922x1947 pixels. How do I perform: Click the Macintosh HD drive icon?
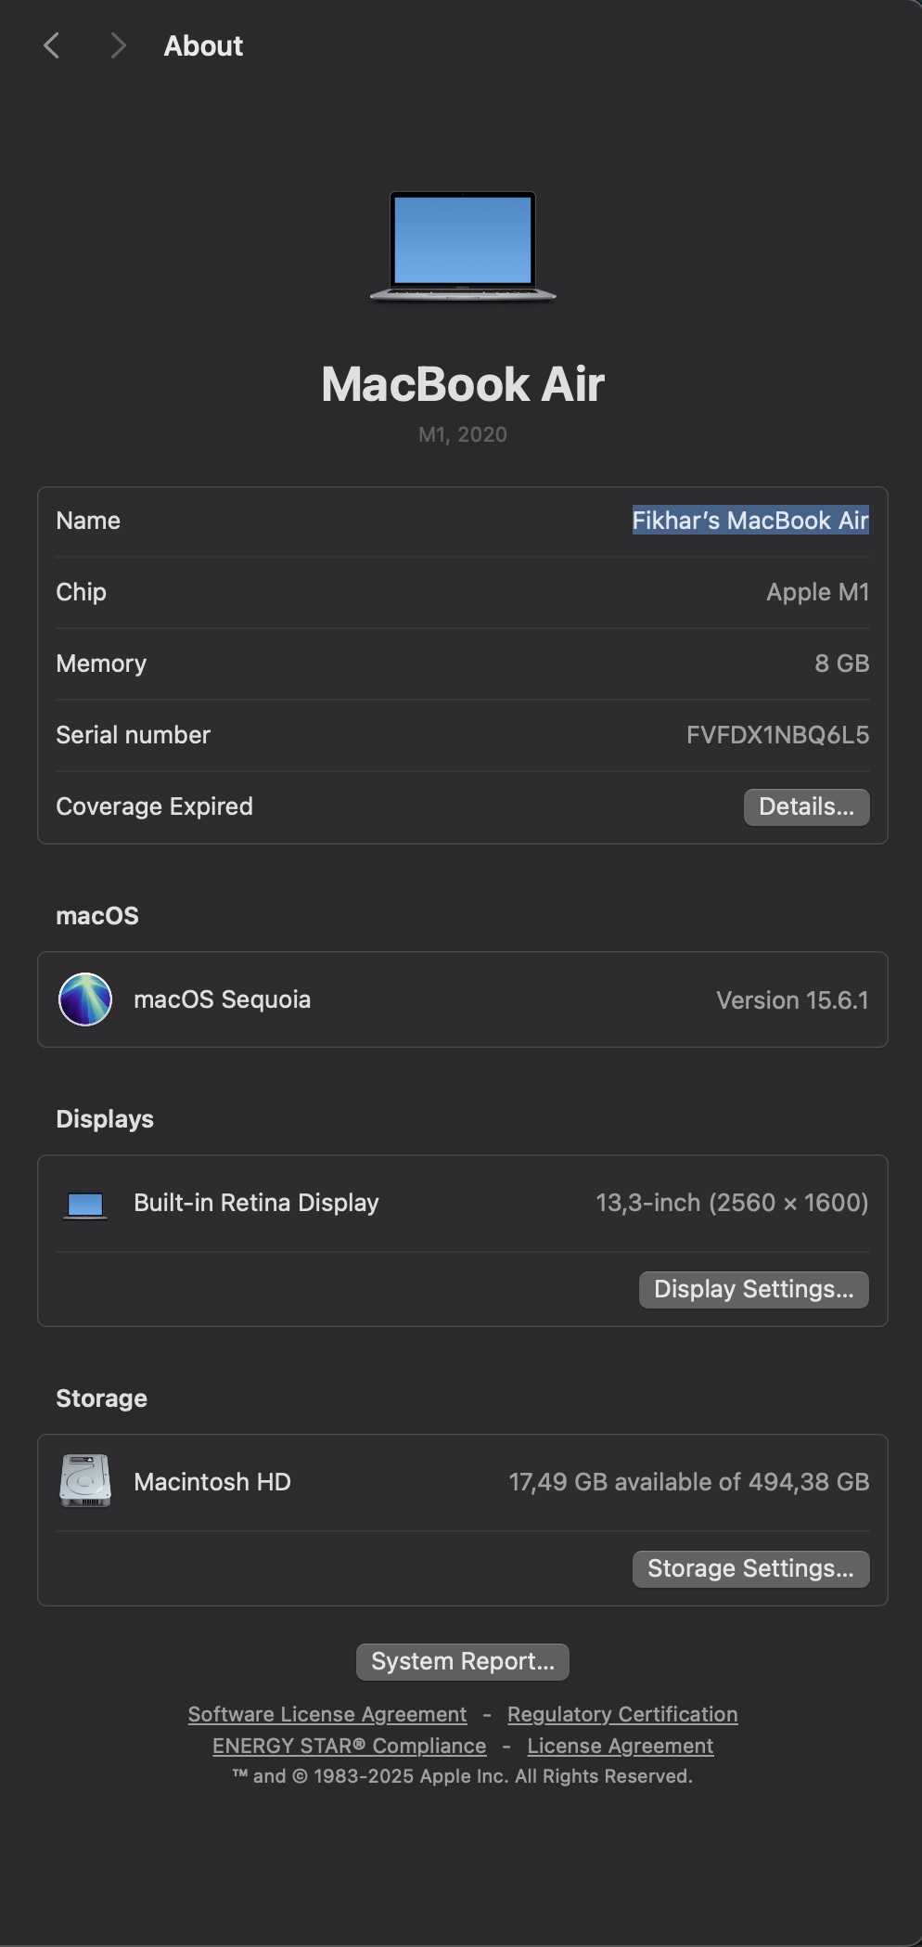pyautogui.click(x=85, y=1481)
